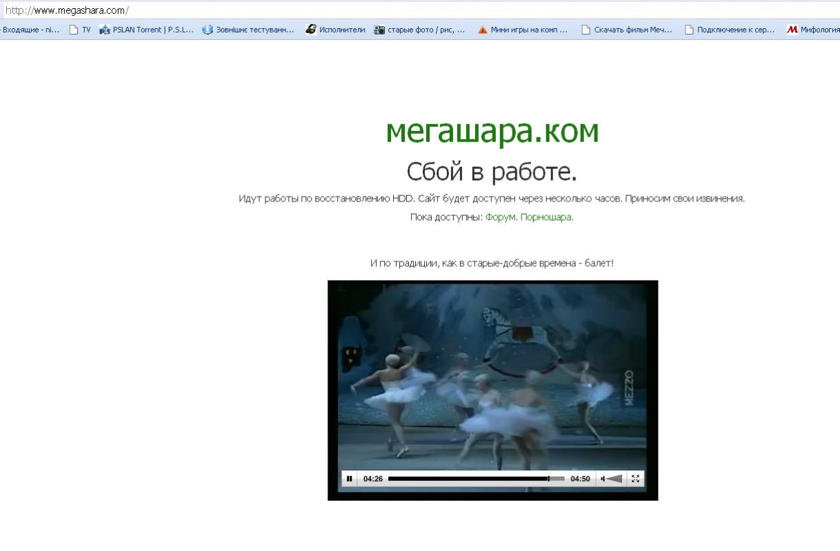840x551 pixels.
Task: Pause the ballet video
Action: tap(349, 479)
